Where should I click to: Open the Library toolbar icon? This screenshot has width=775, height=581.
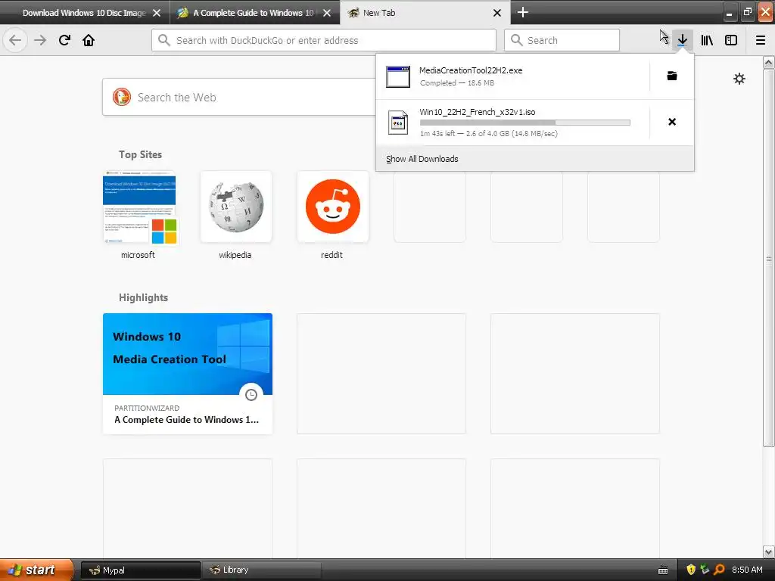(x=707, y=40)
